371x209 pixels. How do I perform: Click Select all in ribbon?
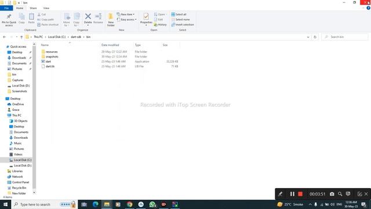coord(179,15)
